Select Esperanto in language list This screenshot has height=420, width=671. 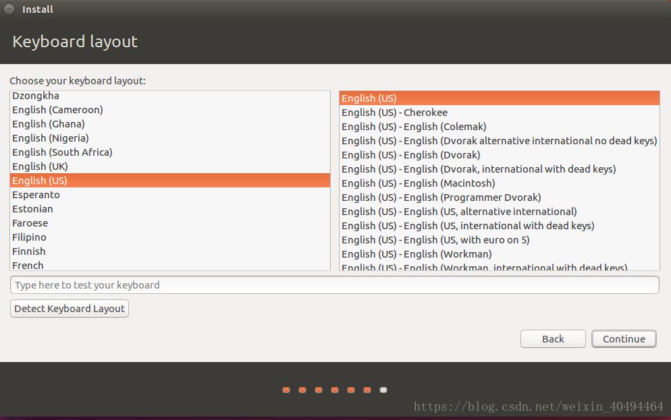pyautogui.click(x=170, y=194)
